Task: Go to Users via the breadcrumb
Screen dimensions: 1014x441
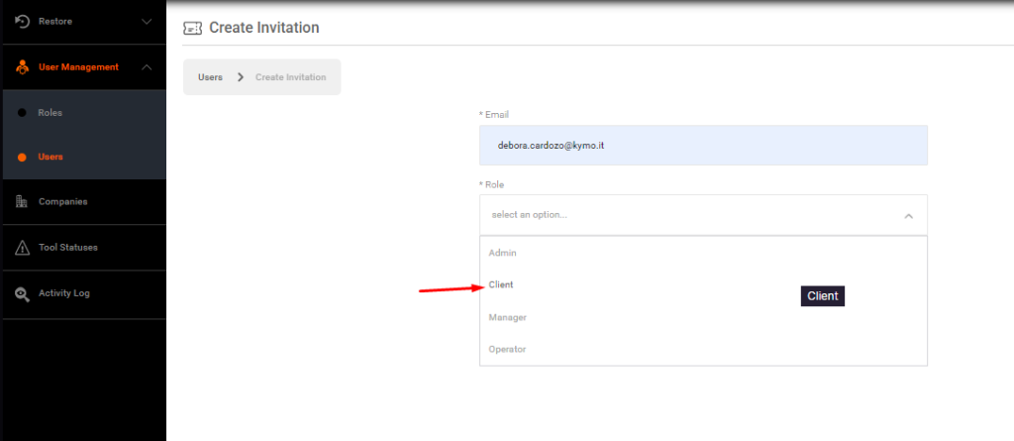Action: 210,77
